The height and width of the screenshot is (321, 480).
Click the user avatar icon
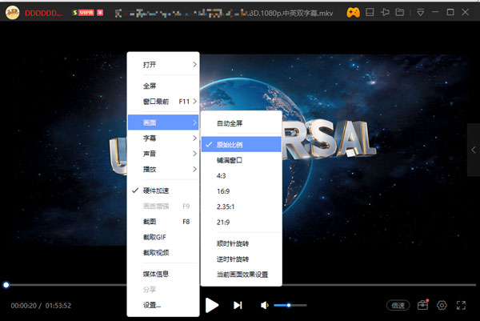click(x=12, y=13)
